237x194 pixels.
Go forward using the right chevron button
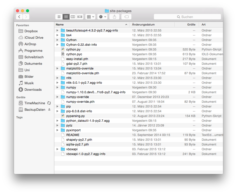tap(26, 17)
